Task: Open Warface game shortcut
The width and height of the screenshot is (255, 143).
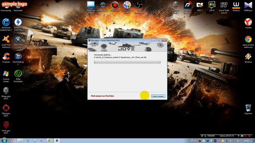Action: (x=236, y=6)
